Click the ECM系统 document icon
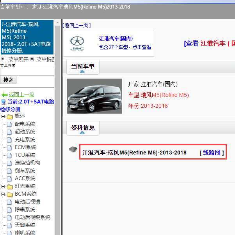The image size is (235, 235). coord(9,147)
